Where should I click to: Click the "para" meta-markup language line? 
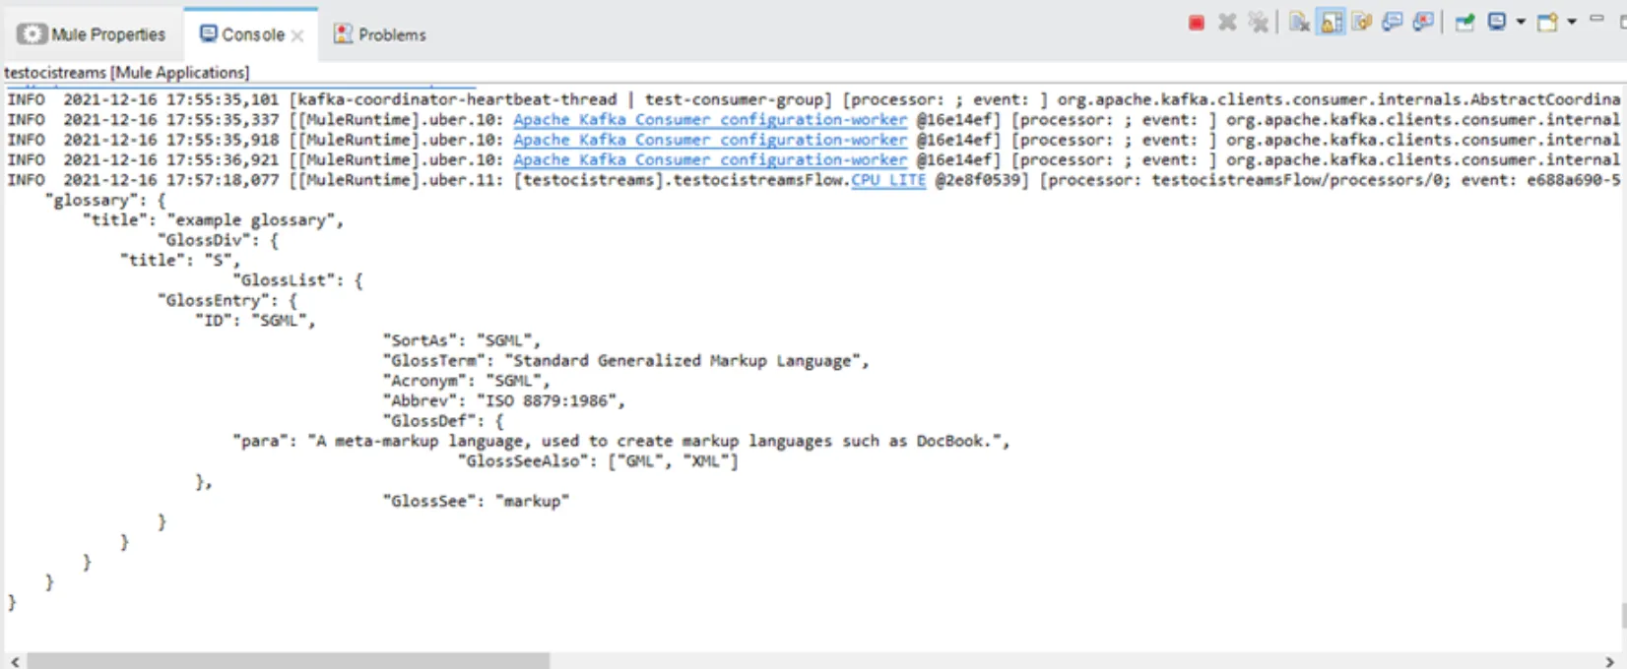pyautogui.click(x=621, y=441)
